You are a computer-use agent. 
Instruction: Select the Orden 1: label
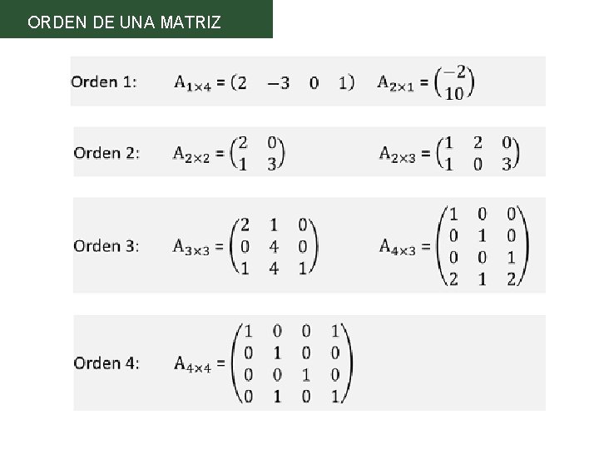[x=104, y=82]
